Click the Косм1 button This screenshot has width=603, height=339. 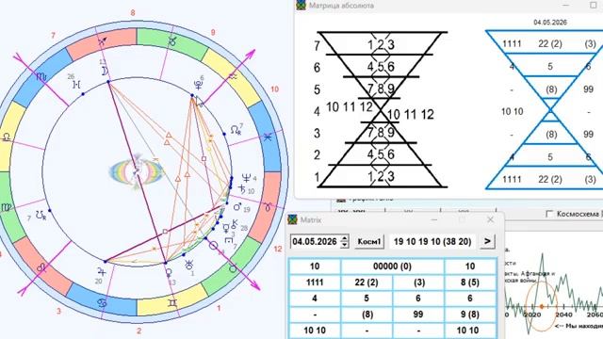(368, 242)
